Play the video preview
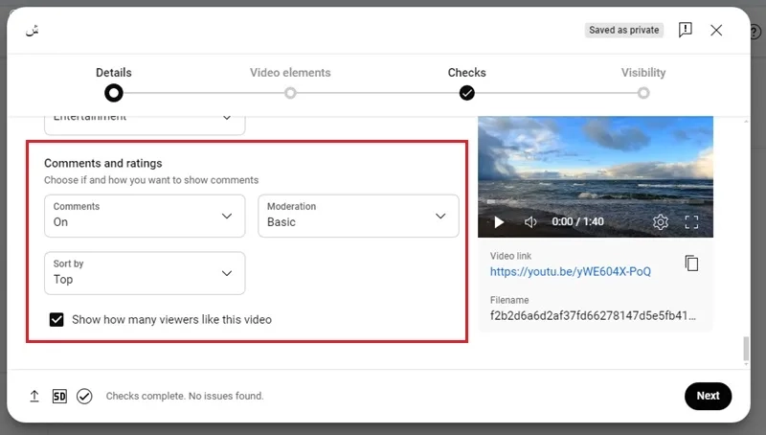This screenshot has width=766, height=435. click(498, 222)
